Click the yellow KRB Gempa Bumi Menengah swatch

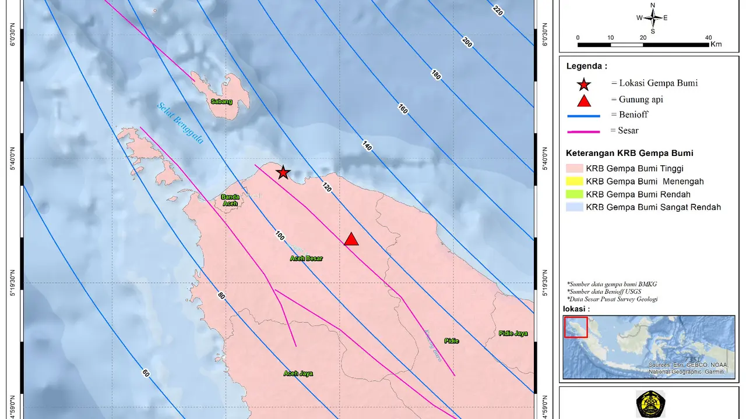(574, 182)
